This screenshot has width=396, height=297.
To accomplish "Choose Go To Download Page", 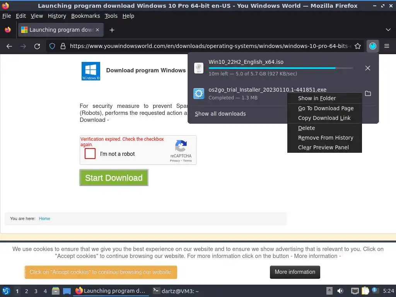I will click(324, 108).
